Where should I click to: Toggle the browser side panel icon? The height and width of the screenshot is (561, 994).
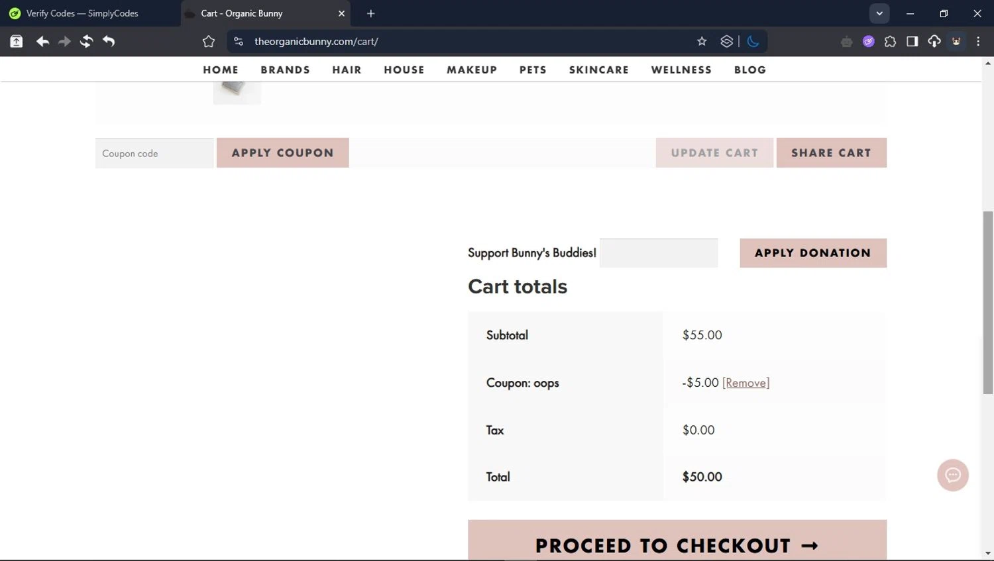[x=912, y=42]
